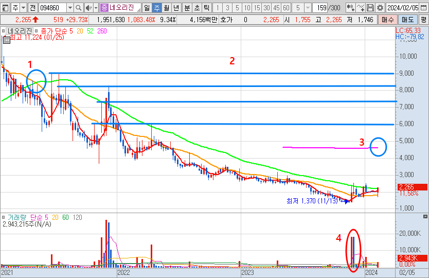This screenshot has height=278, width=429.
Task: Click the add-indicator line icon
Action: (361, 8)
